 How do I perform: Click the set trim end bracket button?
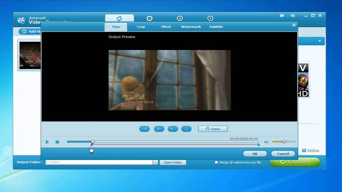pos(173,129)
